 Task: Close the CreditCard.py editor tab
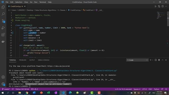25,6
